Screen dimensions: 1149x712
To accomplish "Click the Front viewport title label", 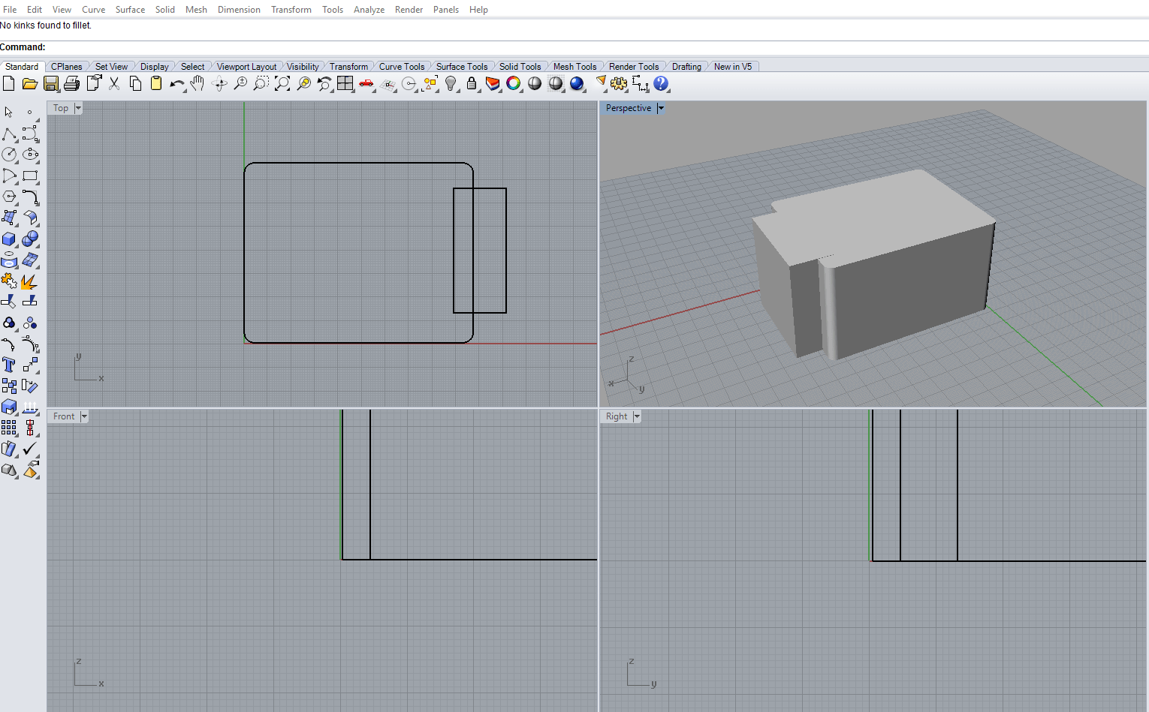I will (x=64, y=416).
